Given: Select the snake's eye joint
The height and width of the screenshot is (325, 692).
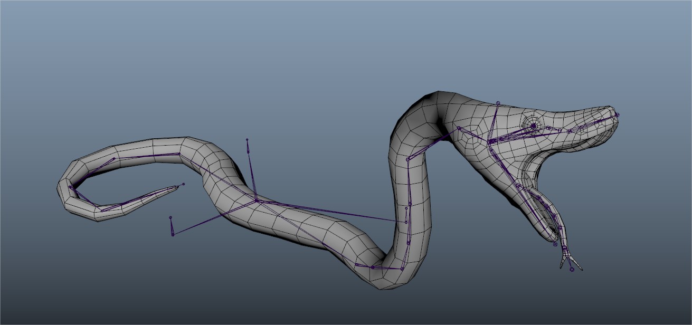Looking at the screenshot, I should click(x=533, y=126).
